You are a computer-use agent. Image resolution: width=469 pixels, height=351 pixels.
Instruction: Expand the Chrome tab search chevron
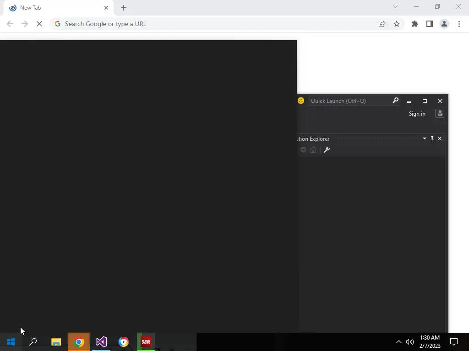(x=395, y=6)
